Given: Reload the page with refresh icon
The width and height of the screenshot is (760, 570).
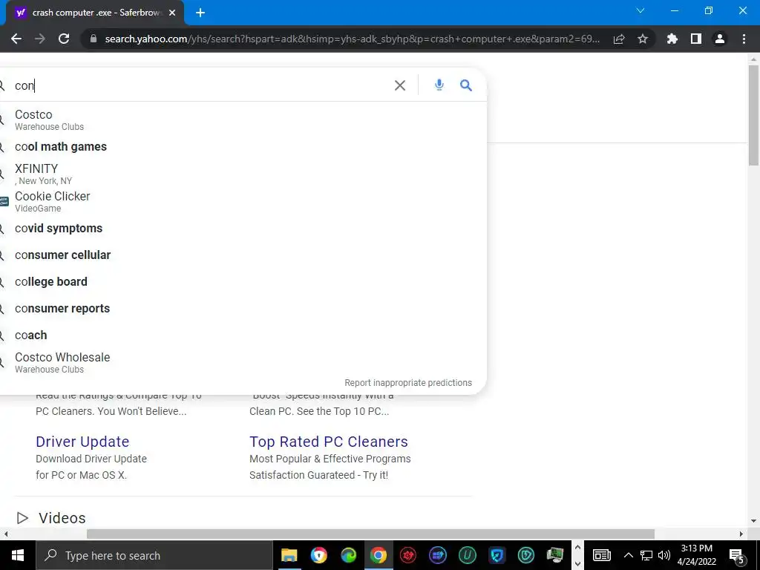Looking at the screenshot, I should point(64,39).
